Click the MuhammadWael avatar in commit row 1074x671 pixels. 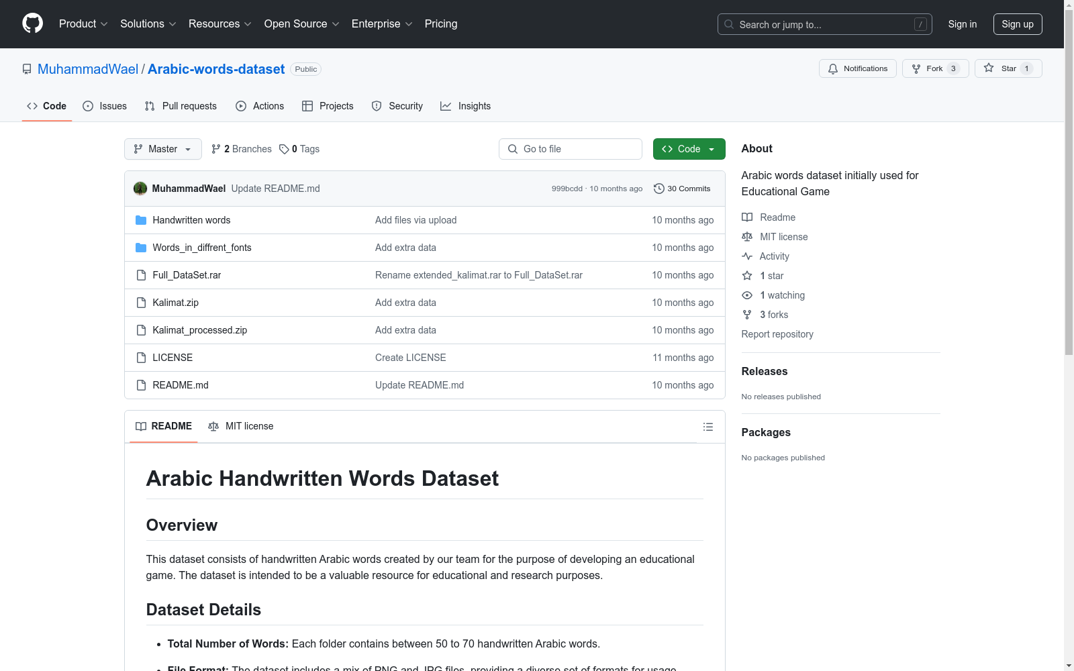140,189
